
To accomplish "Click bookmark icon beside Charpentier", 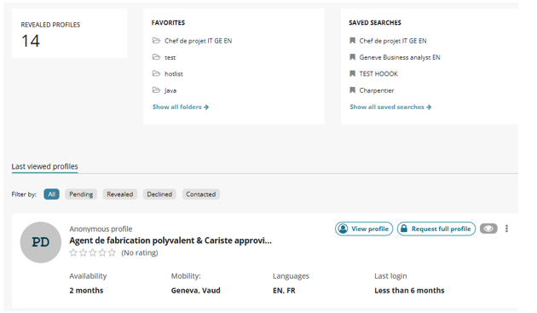I will pos(352,90).
